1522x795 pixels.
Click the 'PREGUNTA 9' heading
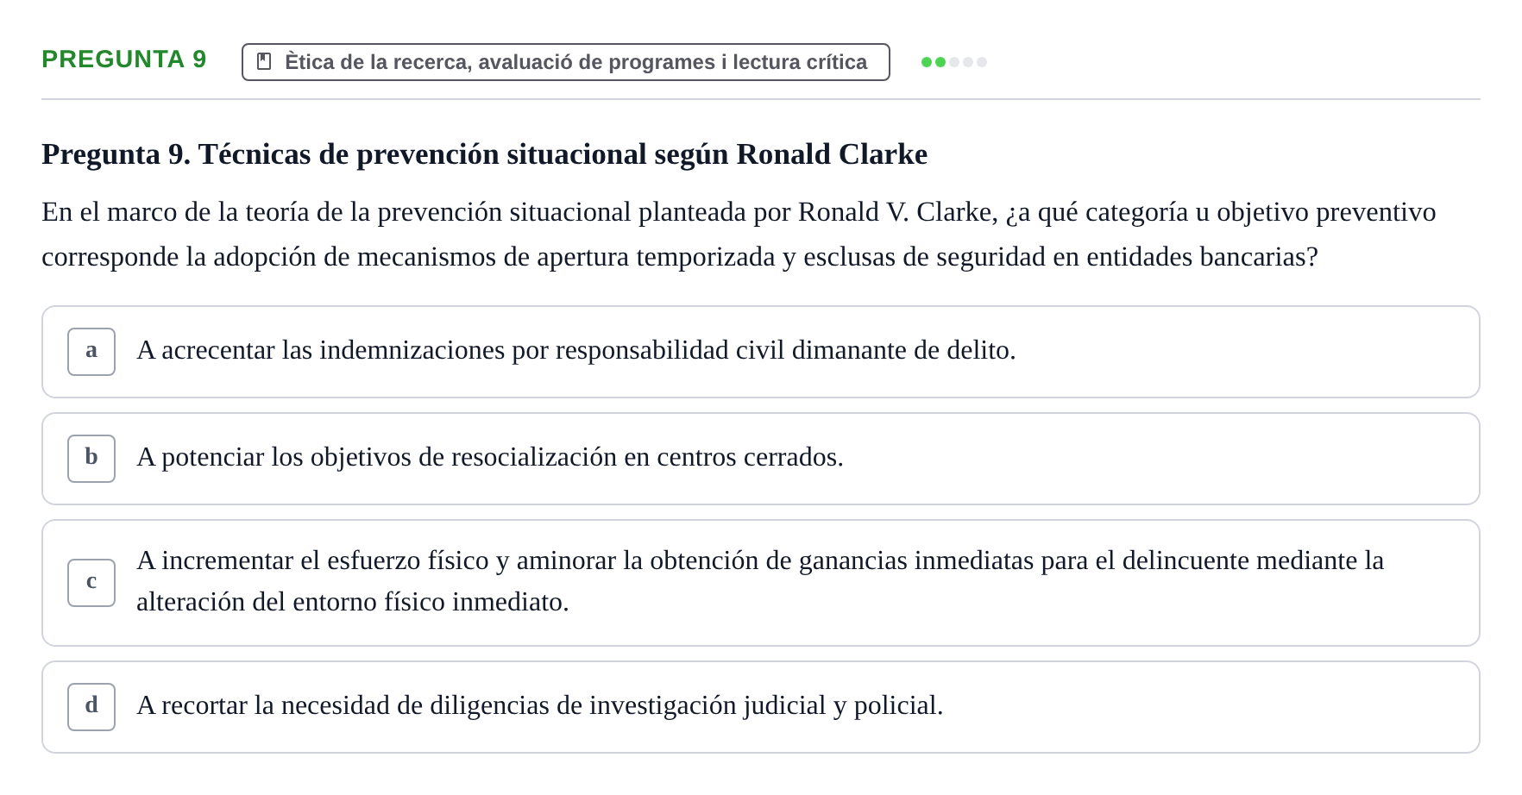tap(124, 59)
